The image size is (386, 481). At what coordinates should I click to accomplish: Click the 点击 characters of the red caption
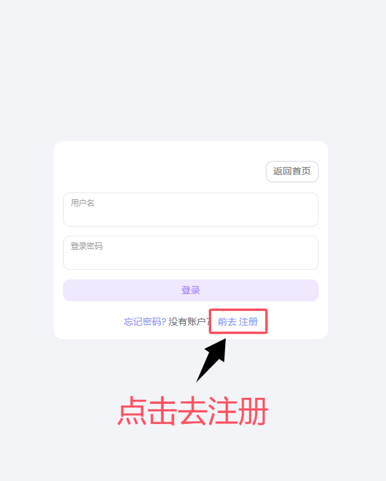[x=147, y=411]
